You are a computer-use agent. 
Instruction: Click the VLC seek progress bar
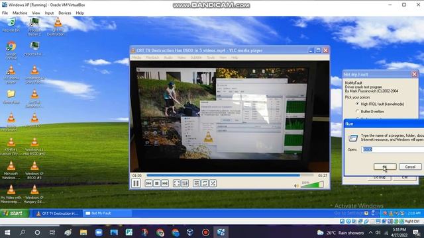[x=230, y=175]
